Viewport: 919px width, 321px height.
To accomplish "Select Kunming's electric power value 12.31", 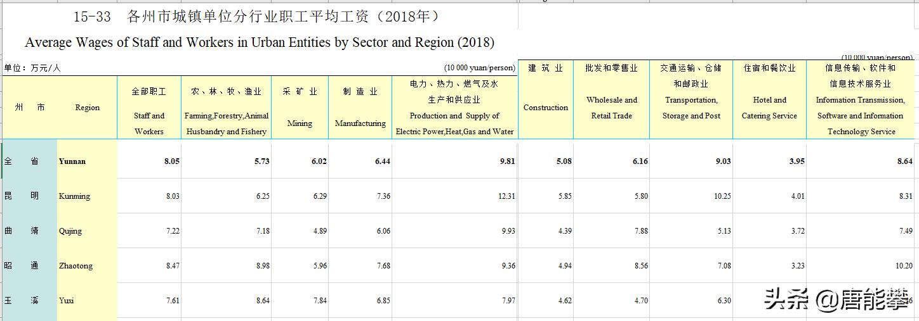I will click(506, 196).
